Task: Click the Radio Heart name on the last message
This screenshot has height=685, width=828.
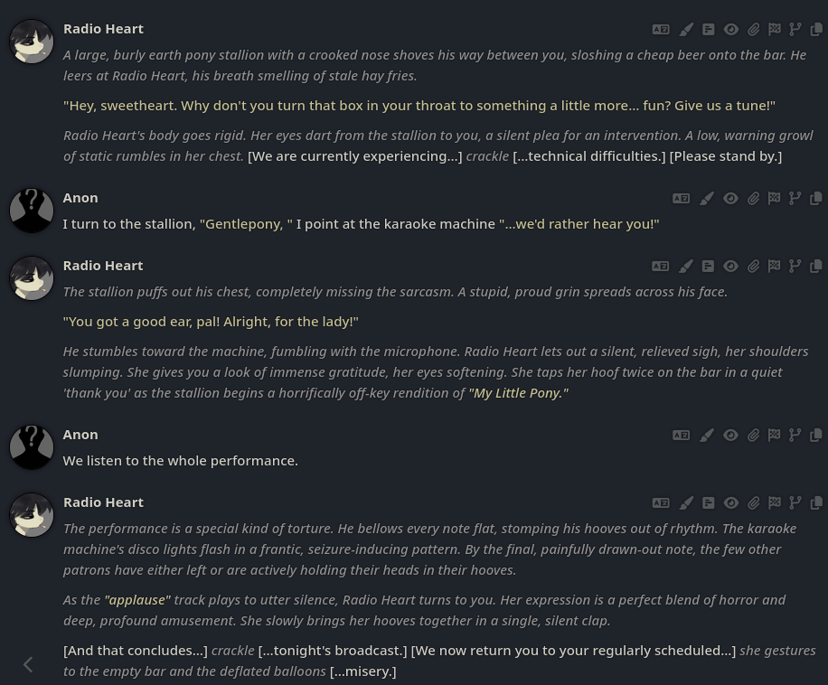Action: pyautogui.click(x=103, y=502)
